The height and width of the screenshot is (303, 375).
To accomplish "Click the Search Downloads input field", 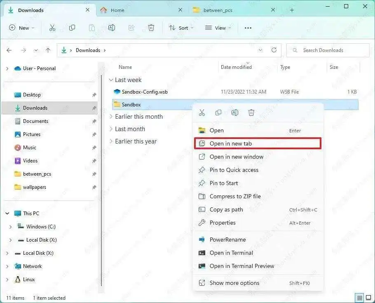I will 328,50.
